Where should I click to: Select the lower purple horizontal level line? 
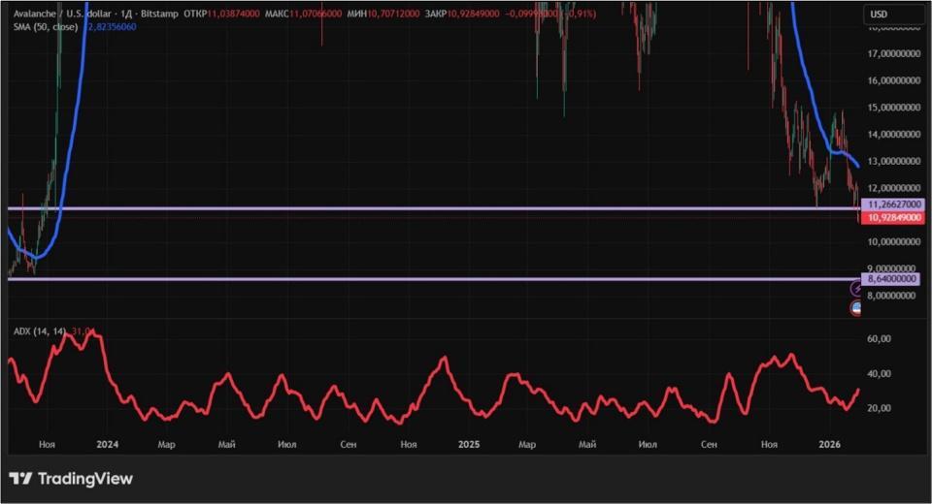tap(388, 279)
